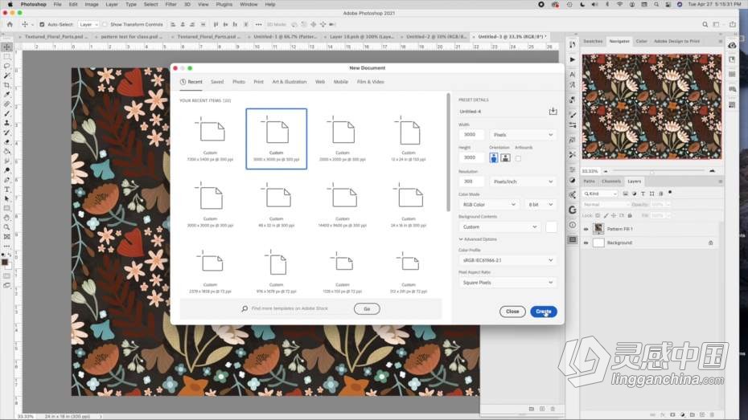Open the width units Pixels dropdown
The height and width of the screenshot is (420, 748).
click(523, 135)
